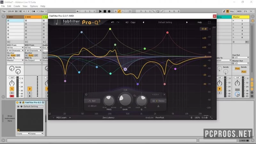
Task: Open the Edit menu
Action: tap(9, 6)
